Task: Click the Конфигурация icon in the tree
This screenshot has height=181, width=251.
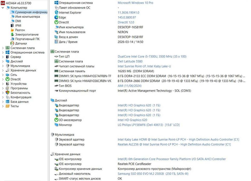Action: 8,97
